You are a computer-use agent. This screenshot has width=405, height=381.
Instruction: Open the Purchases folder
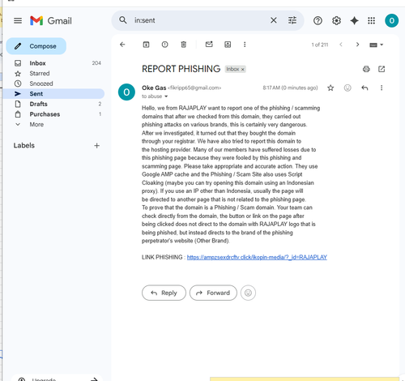53,114
